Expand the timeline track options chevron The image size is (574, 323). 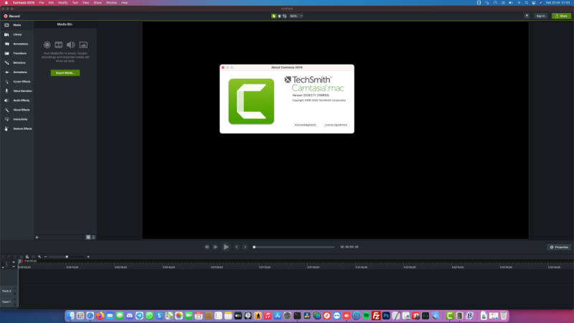tap(13, 267)
